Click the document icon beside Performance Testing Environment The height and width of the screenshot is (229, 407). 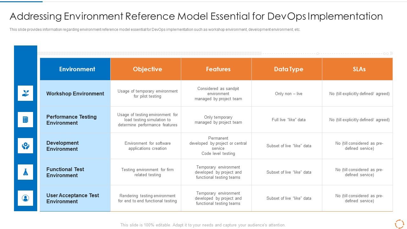pyautogui.click(x=25, y=120)
